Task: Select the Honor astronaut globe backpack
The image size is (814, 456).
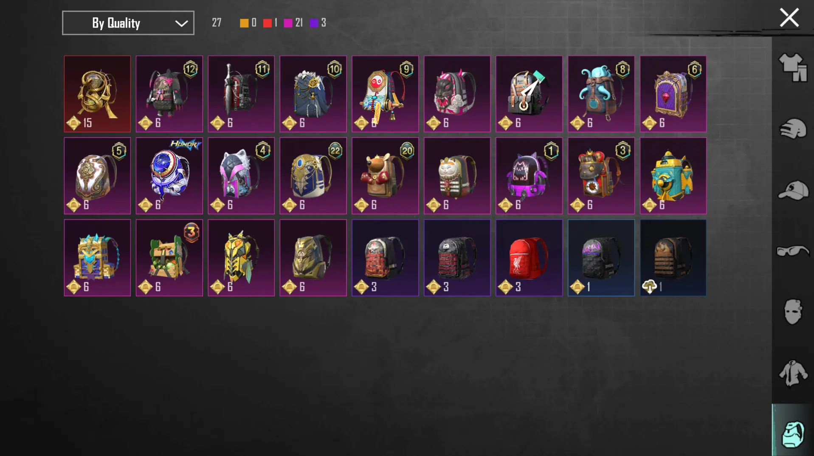Action: (169, 176)
